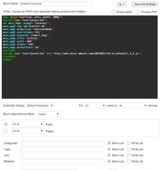Click the searchIndex 'All' code line

[x=23, y=32]
